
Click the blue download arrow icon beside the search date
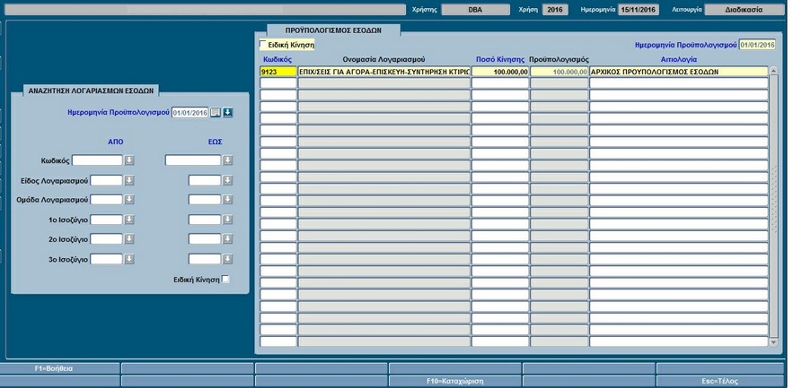[228, 113]
